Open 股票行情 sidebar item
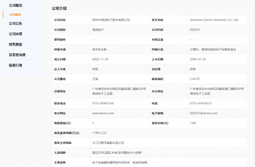This screenshot has width=255, height=167. (x=15, y=65)
